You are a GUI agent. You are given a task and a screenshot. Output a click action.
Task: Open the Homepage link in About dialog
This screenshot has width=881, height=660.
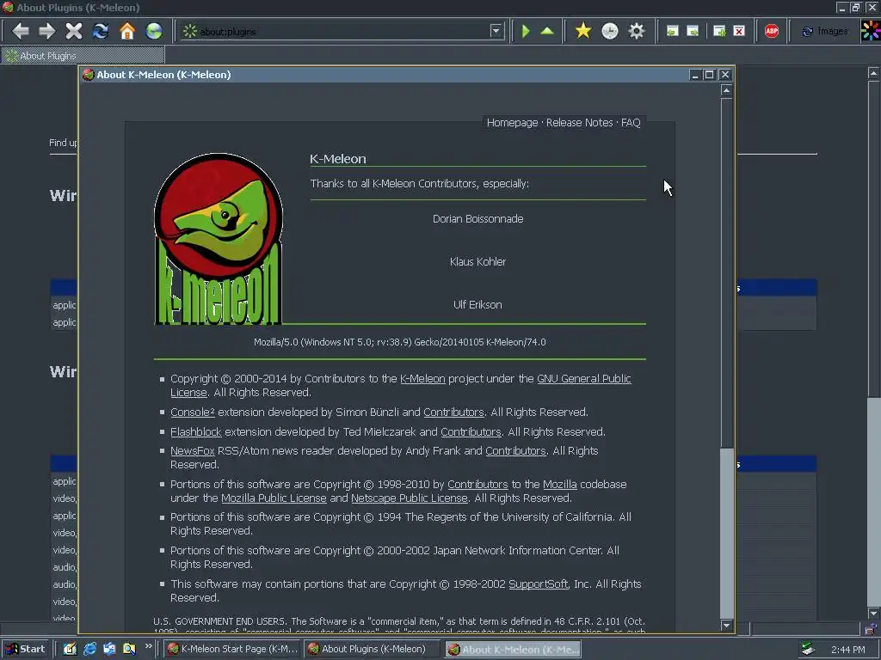512,122
